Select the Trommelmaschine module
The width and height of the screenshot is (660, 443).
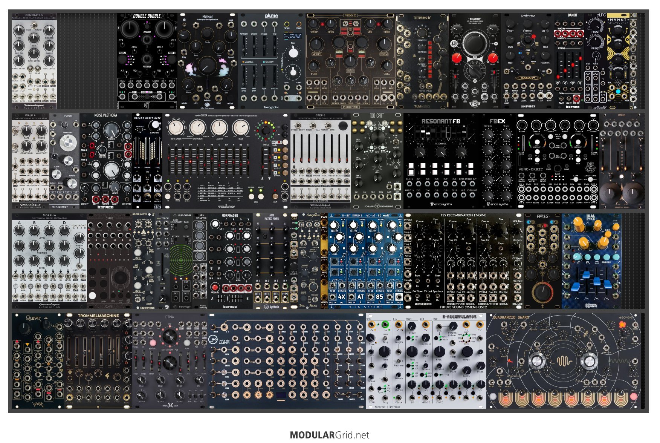[98, 361]
